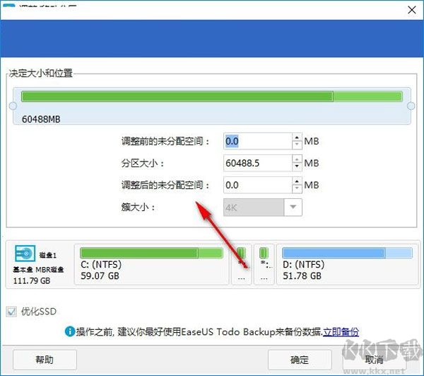Grab the right partition resize handle
This screenshot has height=376, width=424.
tap(411, 106)
